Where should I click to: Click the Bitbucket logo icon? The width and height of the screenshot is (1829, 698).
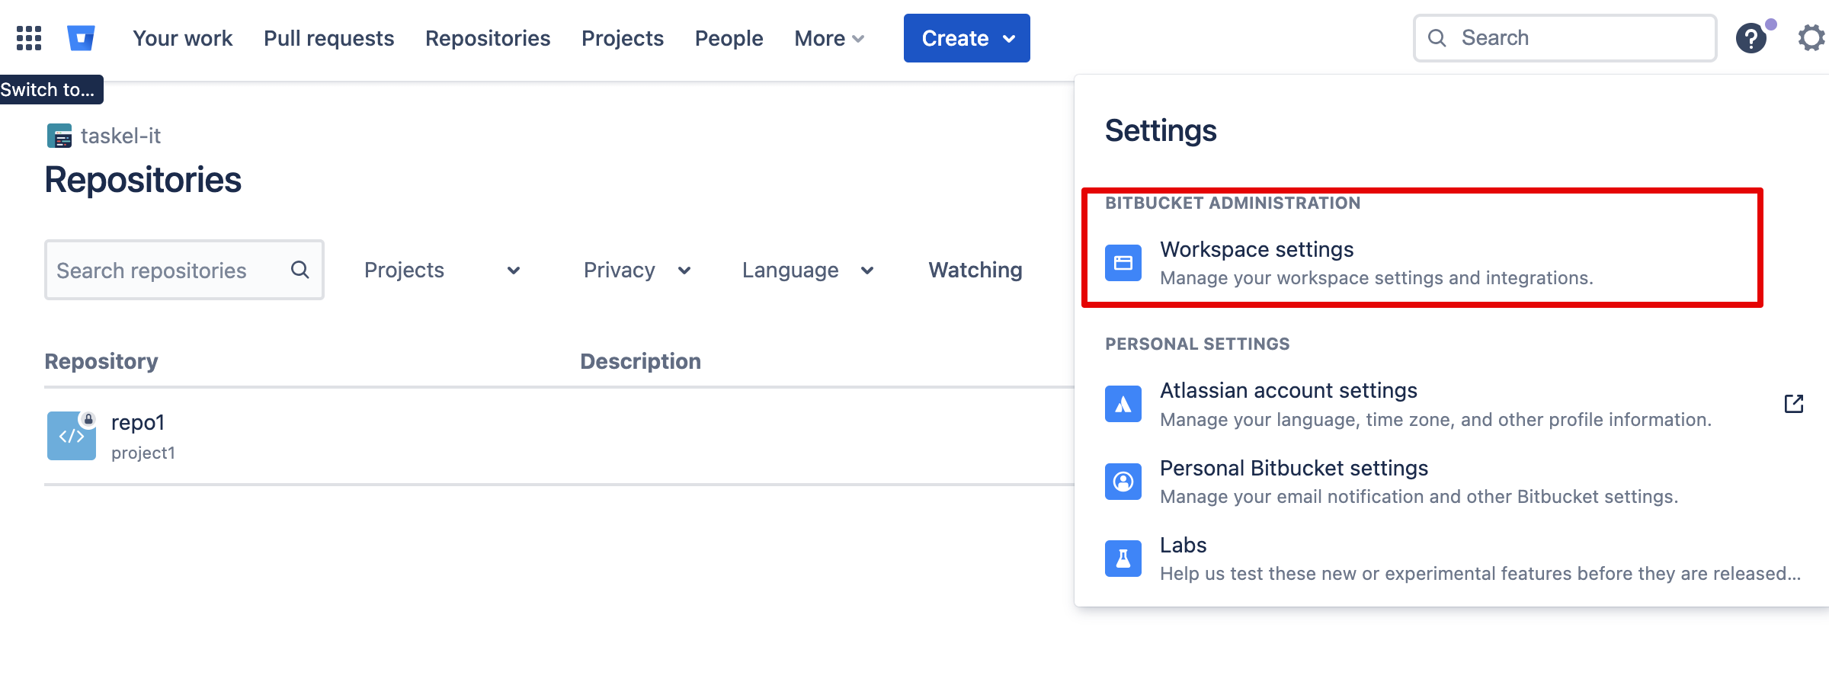(81, 38)
